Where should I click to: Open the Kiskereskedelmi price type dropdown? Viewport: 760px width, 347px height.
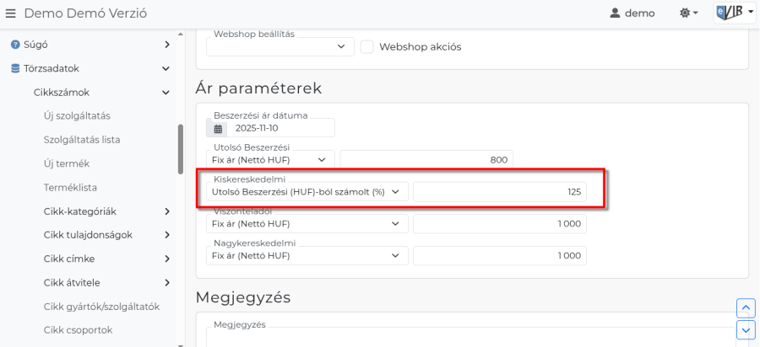pyautogui.click(x=307, y=192)
